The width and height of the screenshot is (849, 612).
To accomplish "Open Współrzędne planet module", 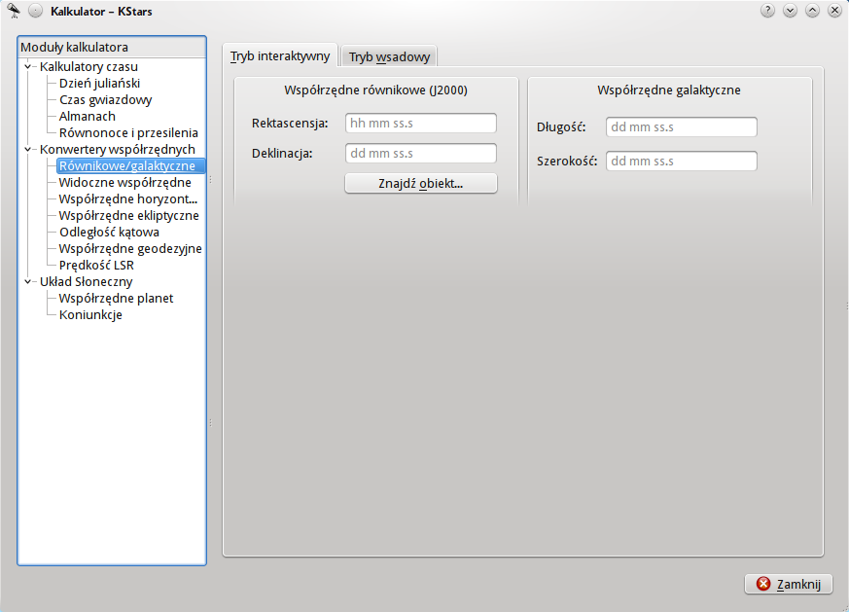I will pyautogui.click(x=116, y=299).
